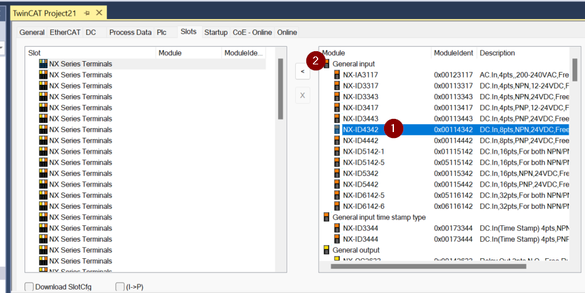Click the 'X' remove module button

[x=302, y=95]
